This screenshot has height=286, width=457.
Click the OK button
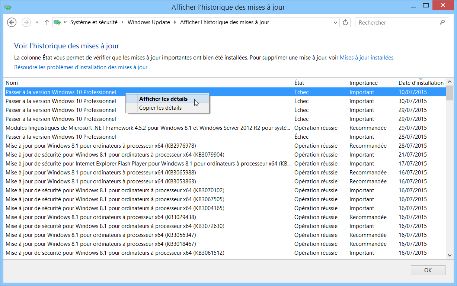[428, 270]
